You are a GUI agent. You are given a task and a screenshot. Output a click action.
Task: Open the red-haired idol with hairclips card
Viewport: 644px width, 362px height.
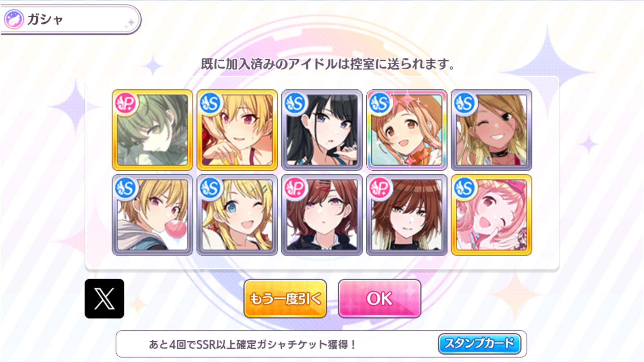click(x=322, y=215)
